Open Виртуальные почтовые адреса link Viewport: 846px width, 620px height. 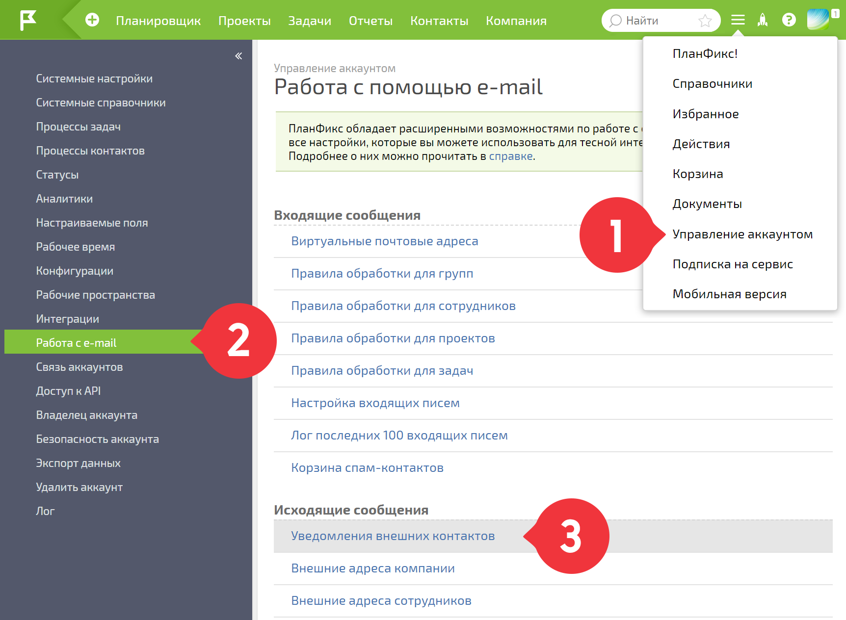pos(384,241)
